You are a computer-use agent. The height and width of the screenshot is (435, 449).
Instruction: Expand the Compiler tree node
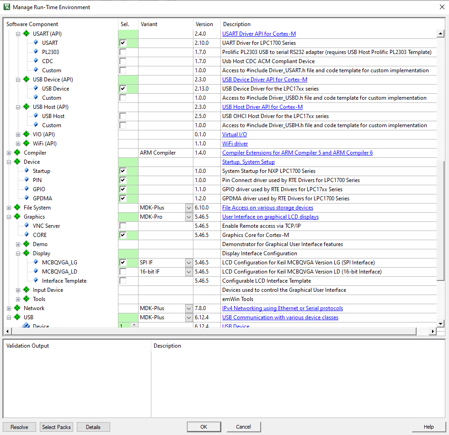[x=8, y=152]
